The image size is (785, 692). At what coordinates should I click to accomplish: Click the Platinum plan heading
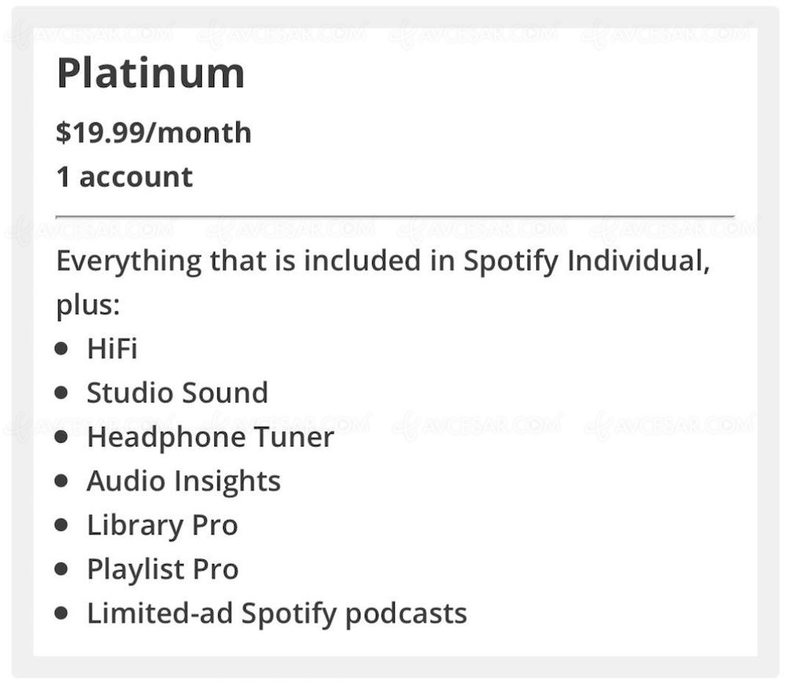point(151,74)
